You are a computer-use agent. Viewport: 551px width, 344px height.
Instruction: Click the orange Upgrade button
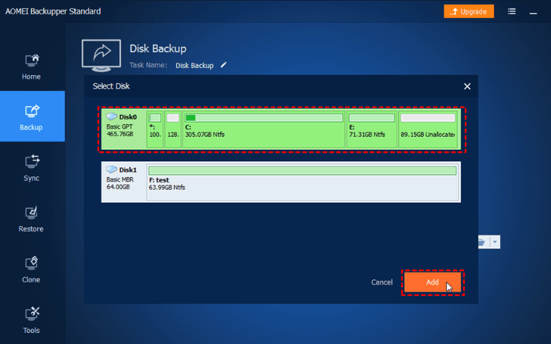[x=469, y=12]
